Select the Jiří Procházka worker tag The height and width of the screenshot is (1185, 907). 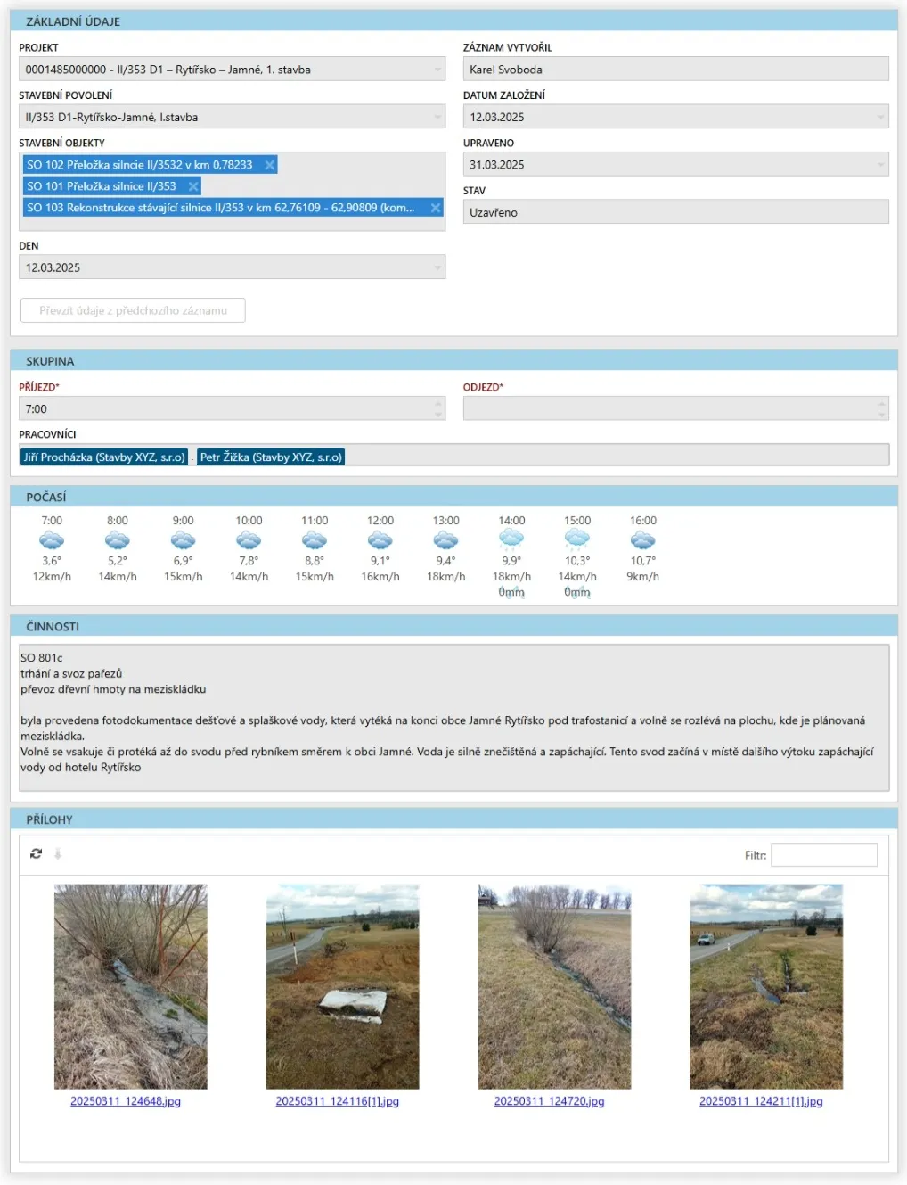pos(104,457)
